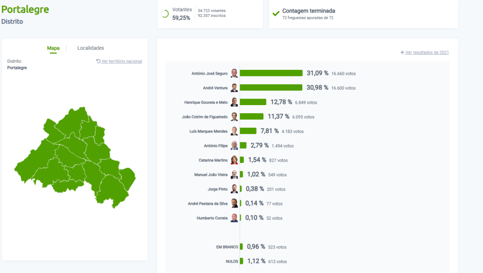
Task: Open the Localidades tab
Action: coord(91,48)
